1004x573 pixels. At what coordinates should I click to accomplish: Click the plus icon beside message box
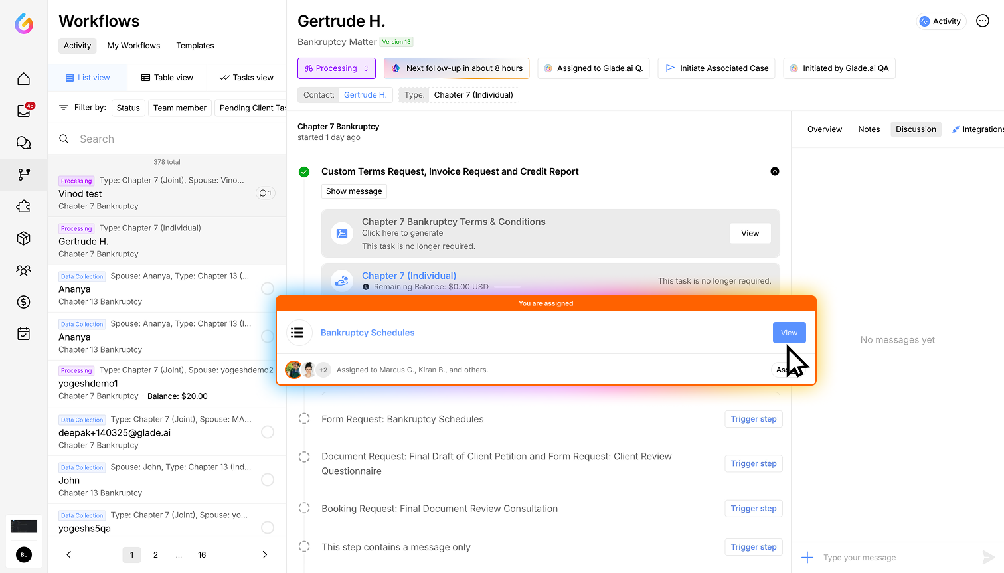coord(807,558)
